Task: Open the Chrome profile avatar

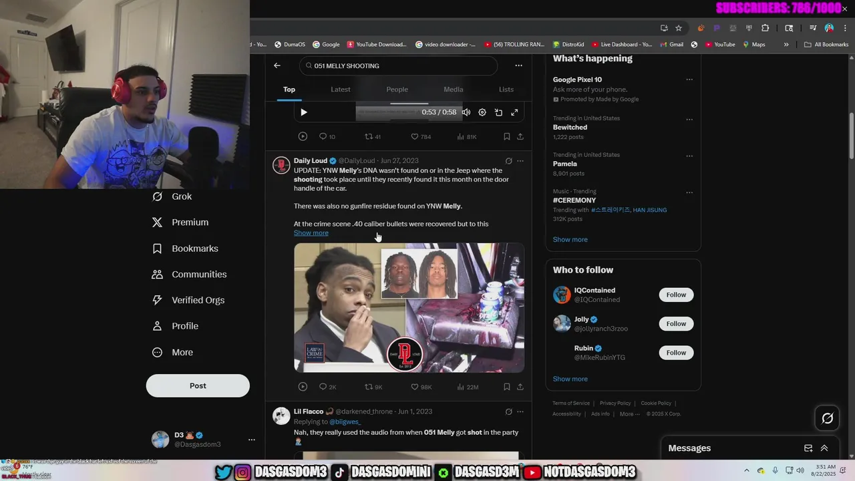Action: point(829,28)
